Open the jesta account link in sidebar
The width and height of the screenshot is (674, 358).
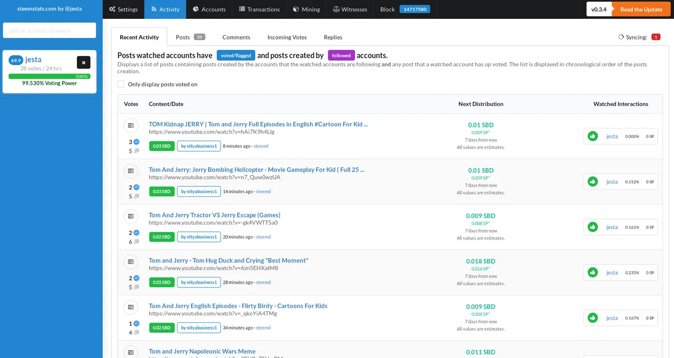[33, 59]
